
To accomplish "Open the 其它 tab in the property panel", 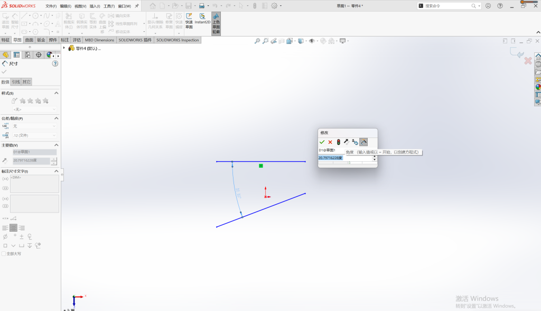I will point(26,82).
